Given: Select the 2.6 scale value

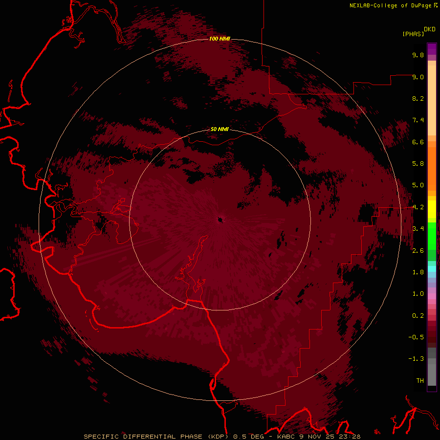Looking at the screenshot, I should tap(418, 251).
